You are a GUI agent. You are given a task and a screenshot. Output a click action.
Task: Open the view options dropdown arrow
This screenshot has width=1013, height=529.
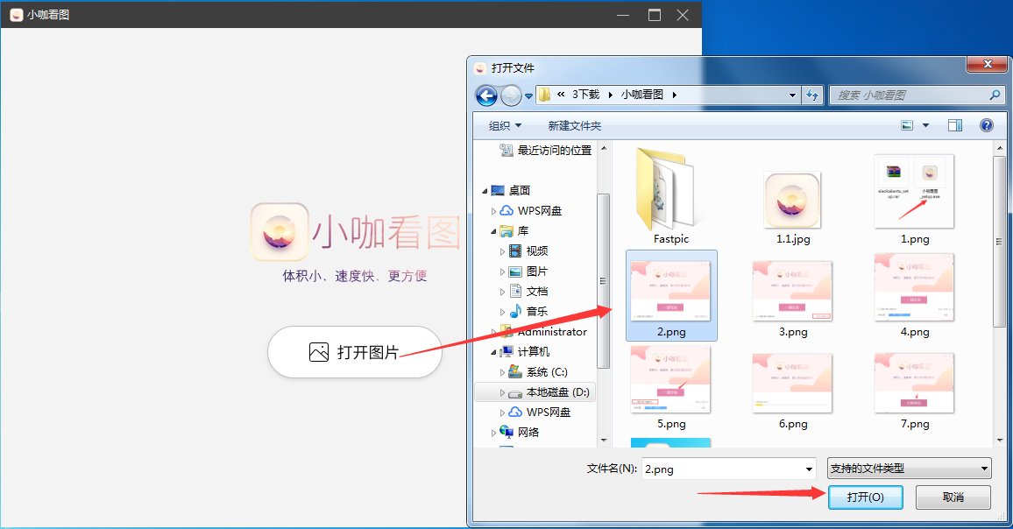coord(925,125)
